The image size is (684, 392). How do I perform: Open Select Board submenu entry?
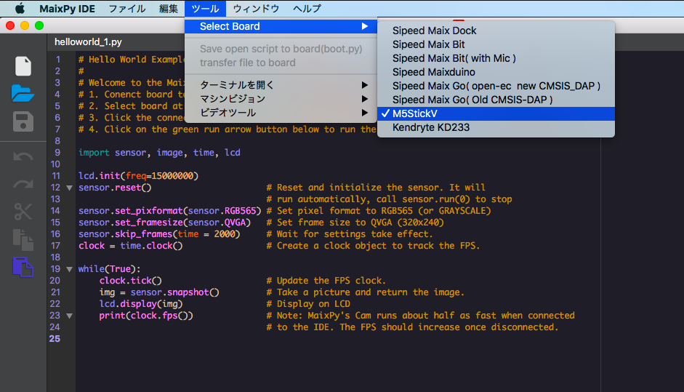[x=281, y=26]
